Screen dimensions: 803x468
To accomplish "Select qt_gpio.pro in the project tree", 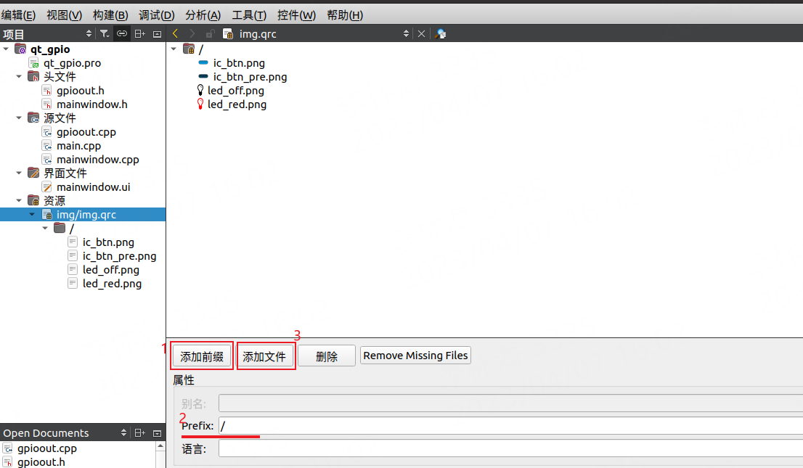I will click(x=72, y=63).
